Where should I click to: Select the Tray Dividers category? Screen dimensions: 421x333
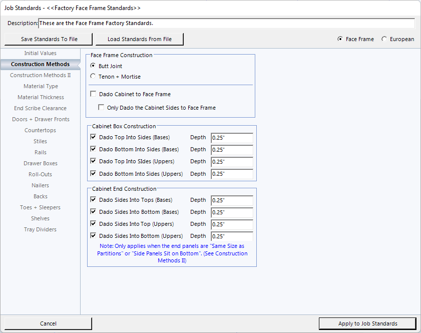point(41,229)
